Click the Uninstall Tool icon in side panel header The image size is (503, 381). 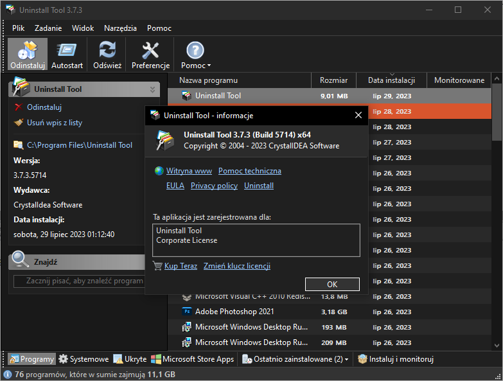point(21,87)
